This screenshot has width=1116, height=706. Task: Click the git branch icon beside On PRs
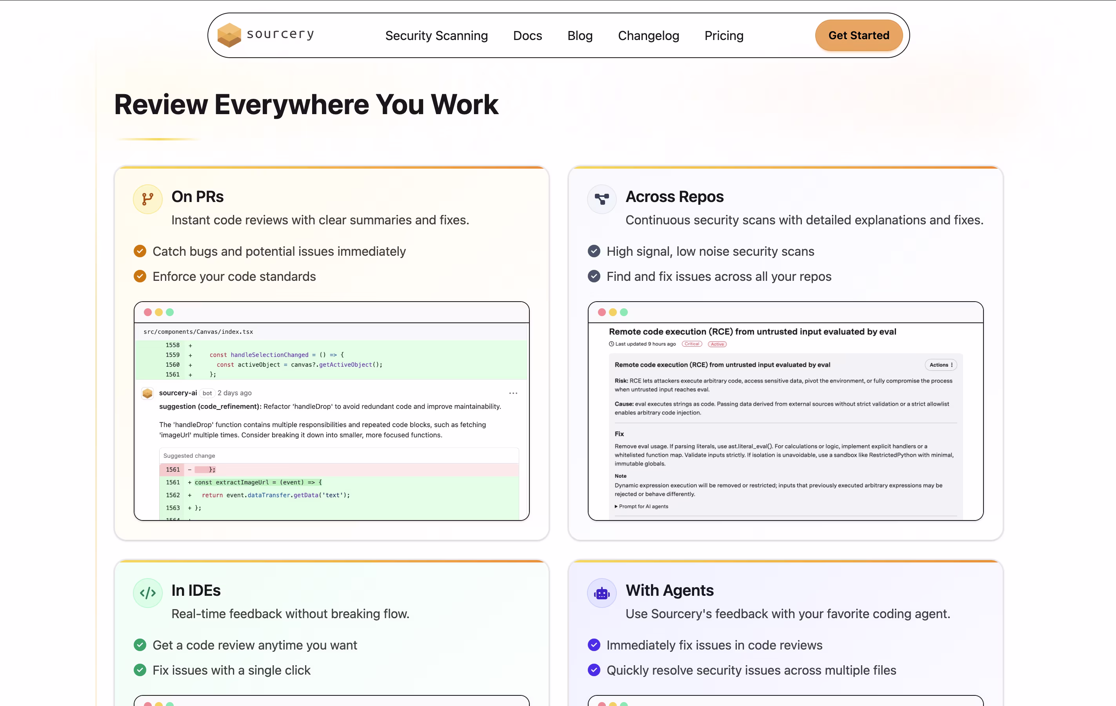147,199
